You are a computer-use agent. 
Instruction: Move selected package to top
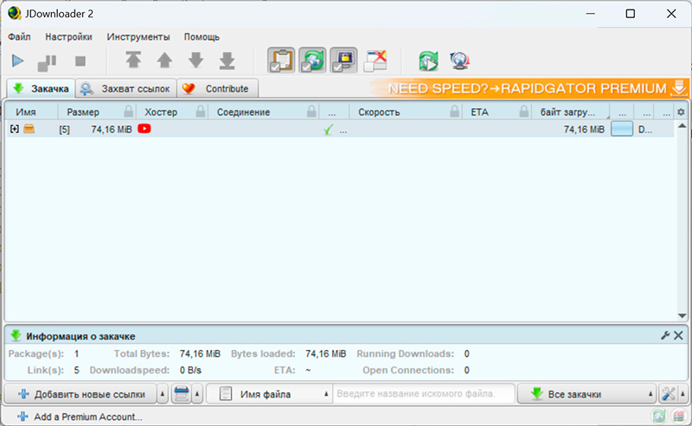click(x=133, y=60)
